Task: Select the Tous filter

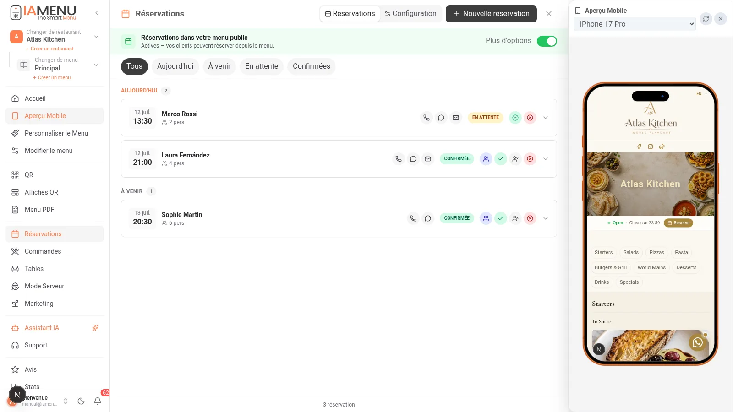Action: pos(134,66)
